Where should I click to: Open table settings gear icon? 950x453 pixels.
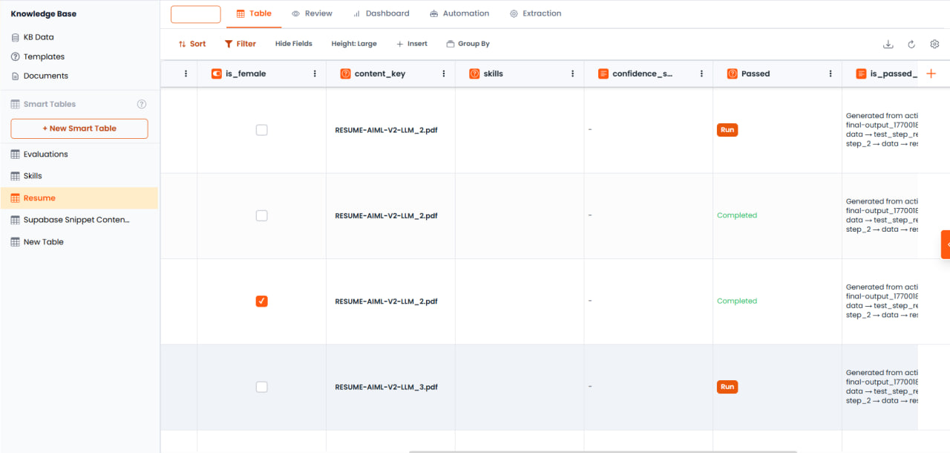click(935, 44)
